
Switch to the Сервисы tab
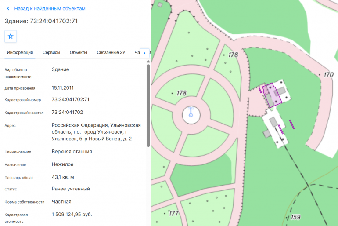click(x=51, y=52)
